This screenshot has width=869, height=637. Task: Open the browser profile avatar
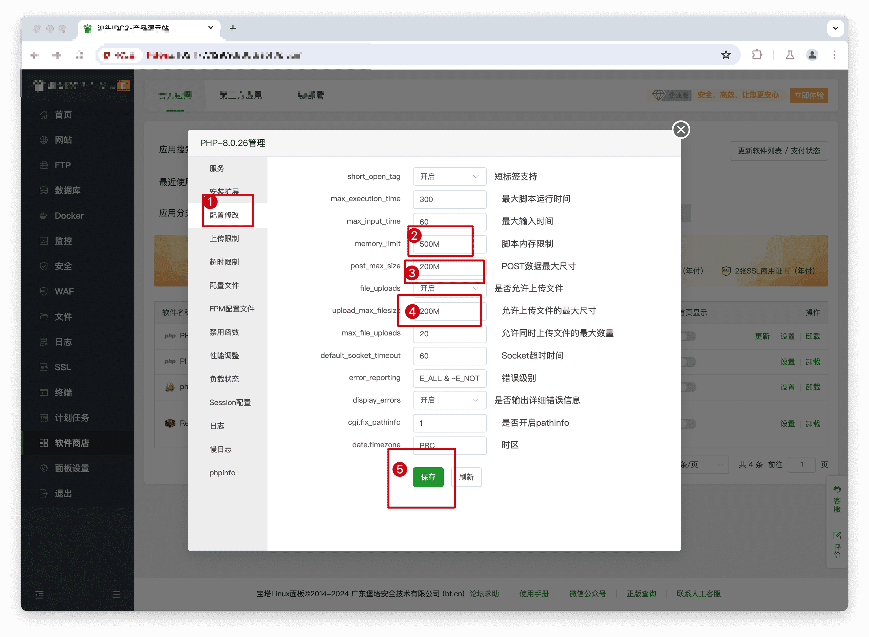(812, 55)
